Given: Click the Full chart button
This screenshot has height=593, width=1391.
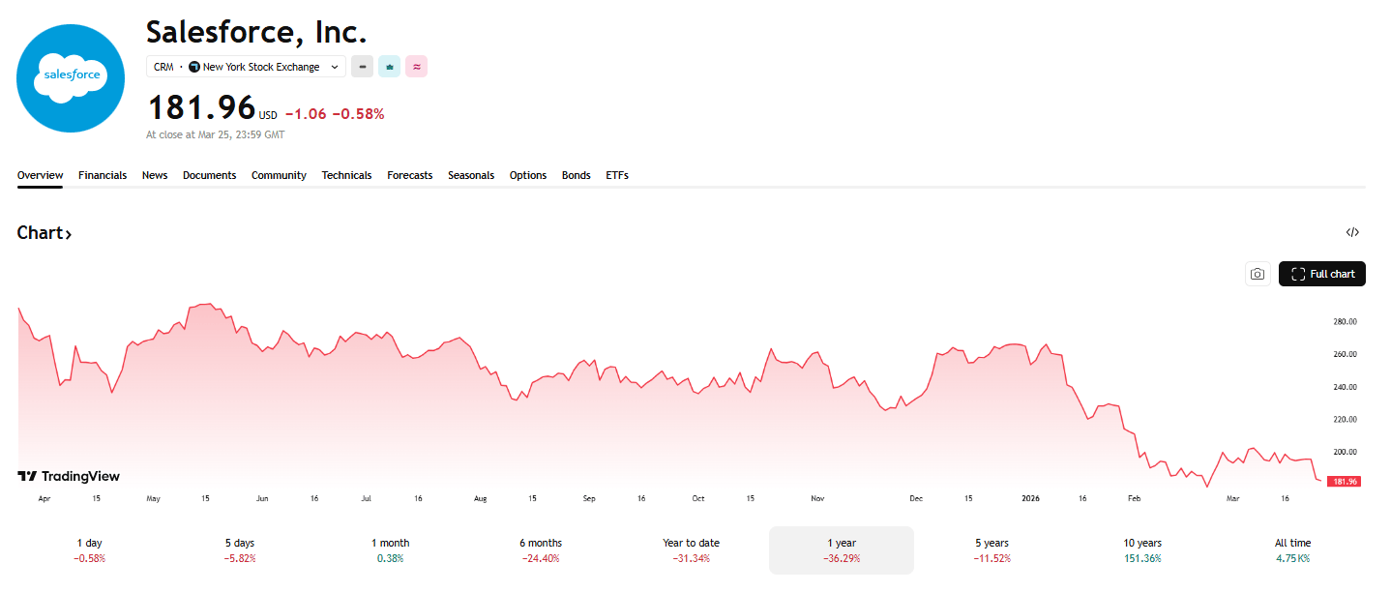Looking at the screenshot, I should [1321, 274].
